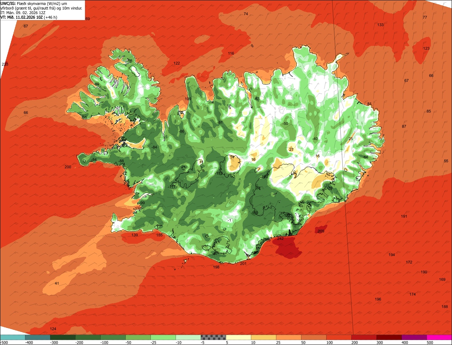Select the southwest ocean value "41"
This screenshot has width=452, height=345.
point(57,283)
